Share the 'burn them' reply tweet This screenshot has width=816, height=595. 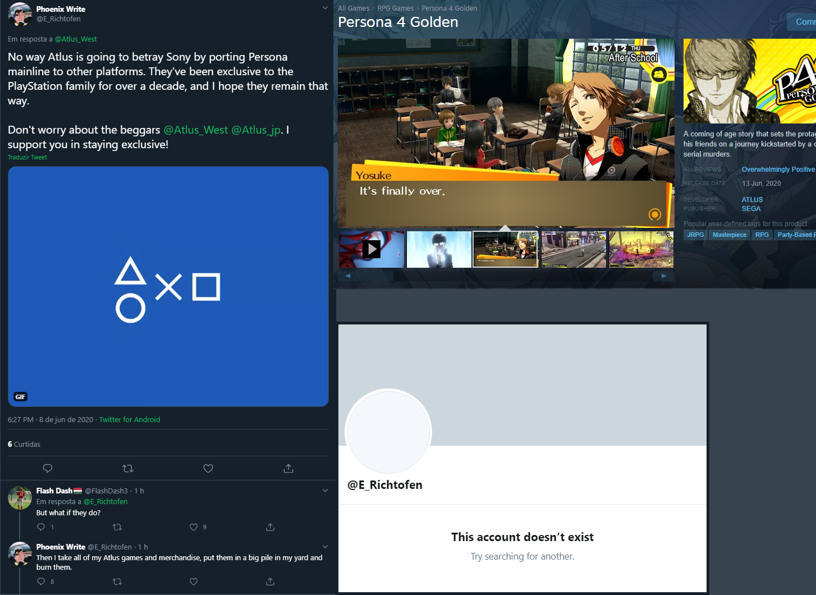point(270,582)
